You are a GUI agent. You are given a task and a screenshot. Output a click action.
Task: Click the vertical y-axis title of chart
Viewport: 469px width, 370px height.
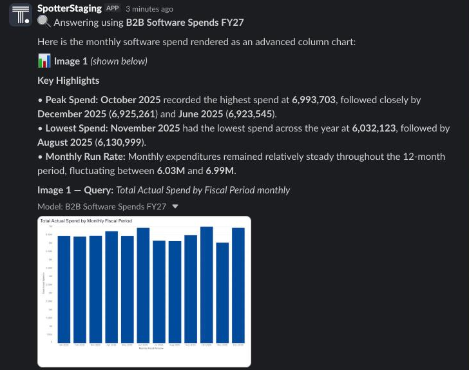point(43,283)
